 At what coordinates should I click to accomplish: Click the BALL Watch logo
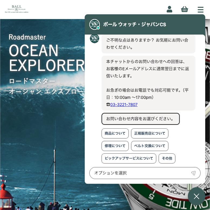point(16,9)
